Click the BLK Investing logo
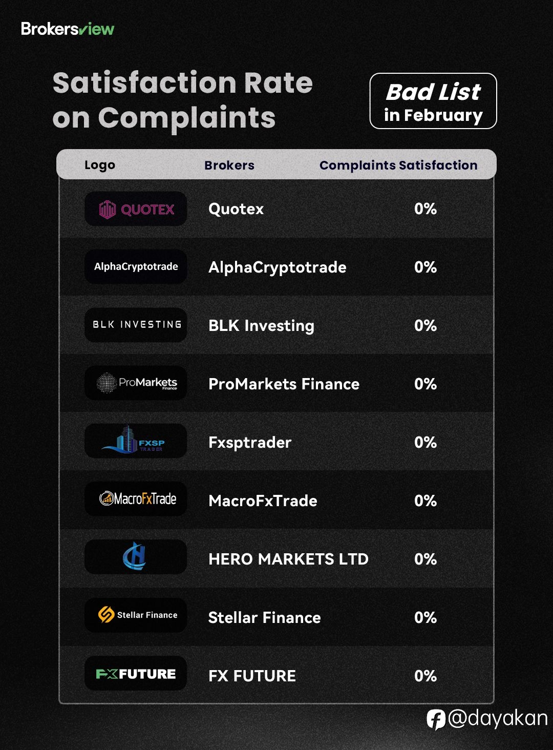Image resolution: width=553 pixels, height=750 pixels. 136,325
